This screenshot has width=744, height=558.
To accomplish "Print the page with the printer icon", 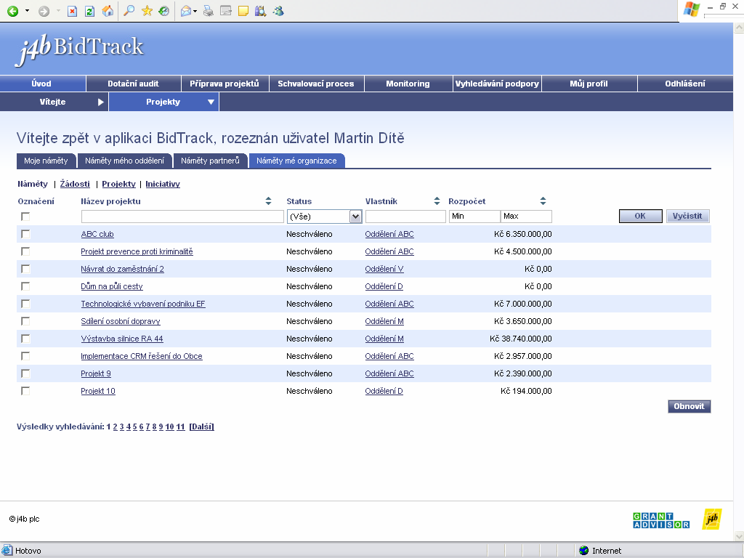I will (209, 11).
